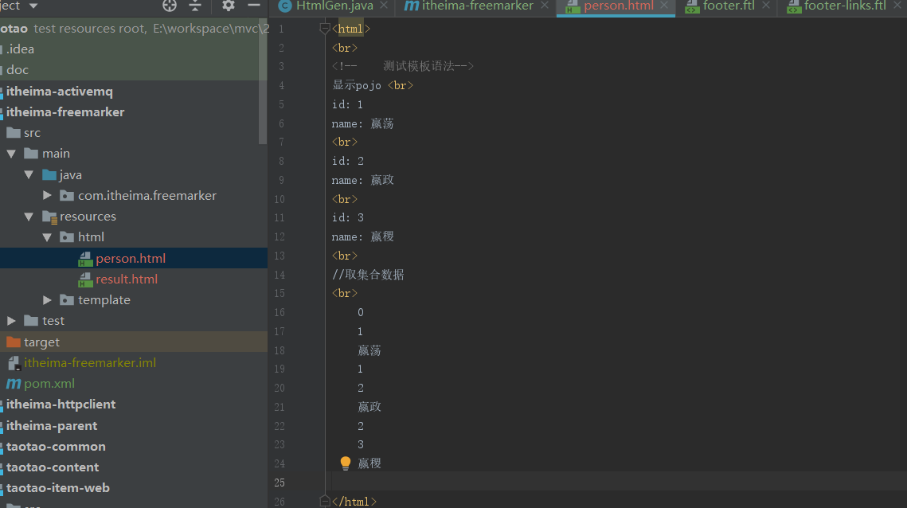Screen dimensions: 907x508
Task: Collapse the java folder
Action: click(x=29, y=174)
